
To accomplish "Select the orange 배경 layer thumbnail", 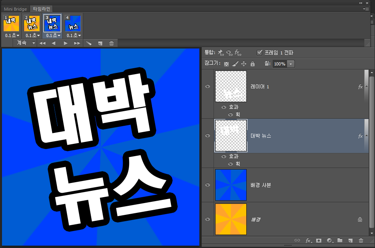I will tap(231, 219).
